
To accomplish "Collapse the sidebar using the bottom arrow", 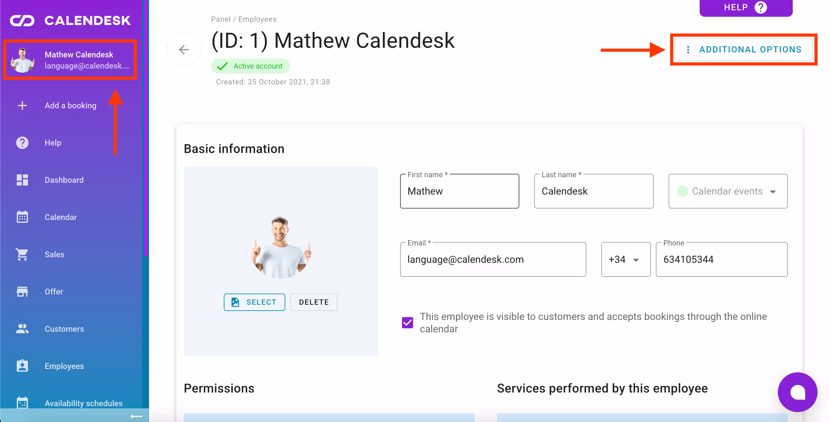I will (x=136, y=416).
